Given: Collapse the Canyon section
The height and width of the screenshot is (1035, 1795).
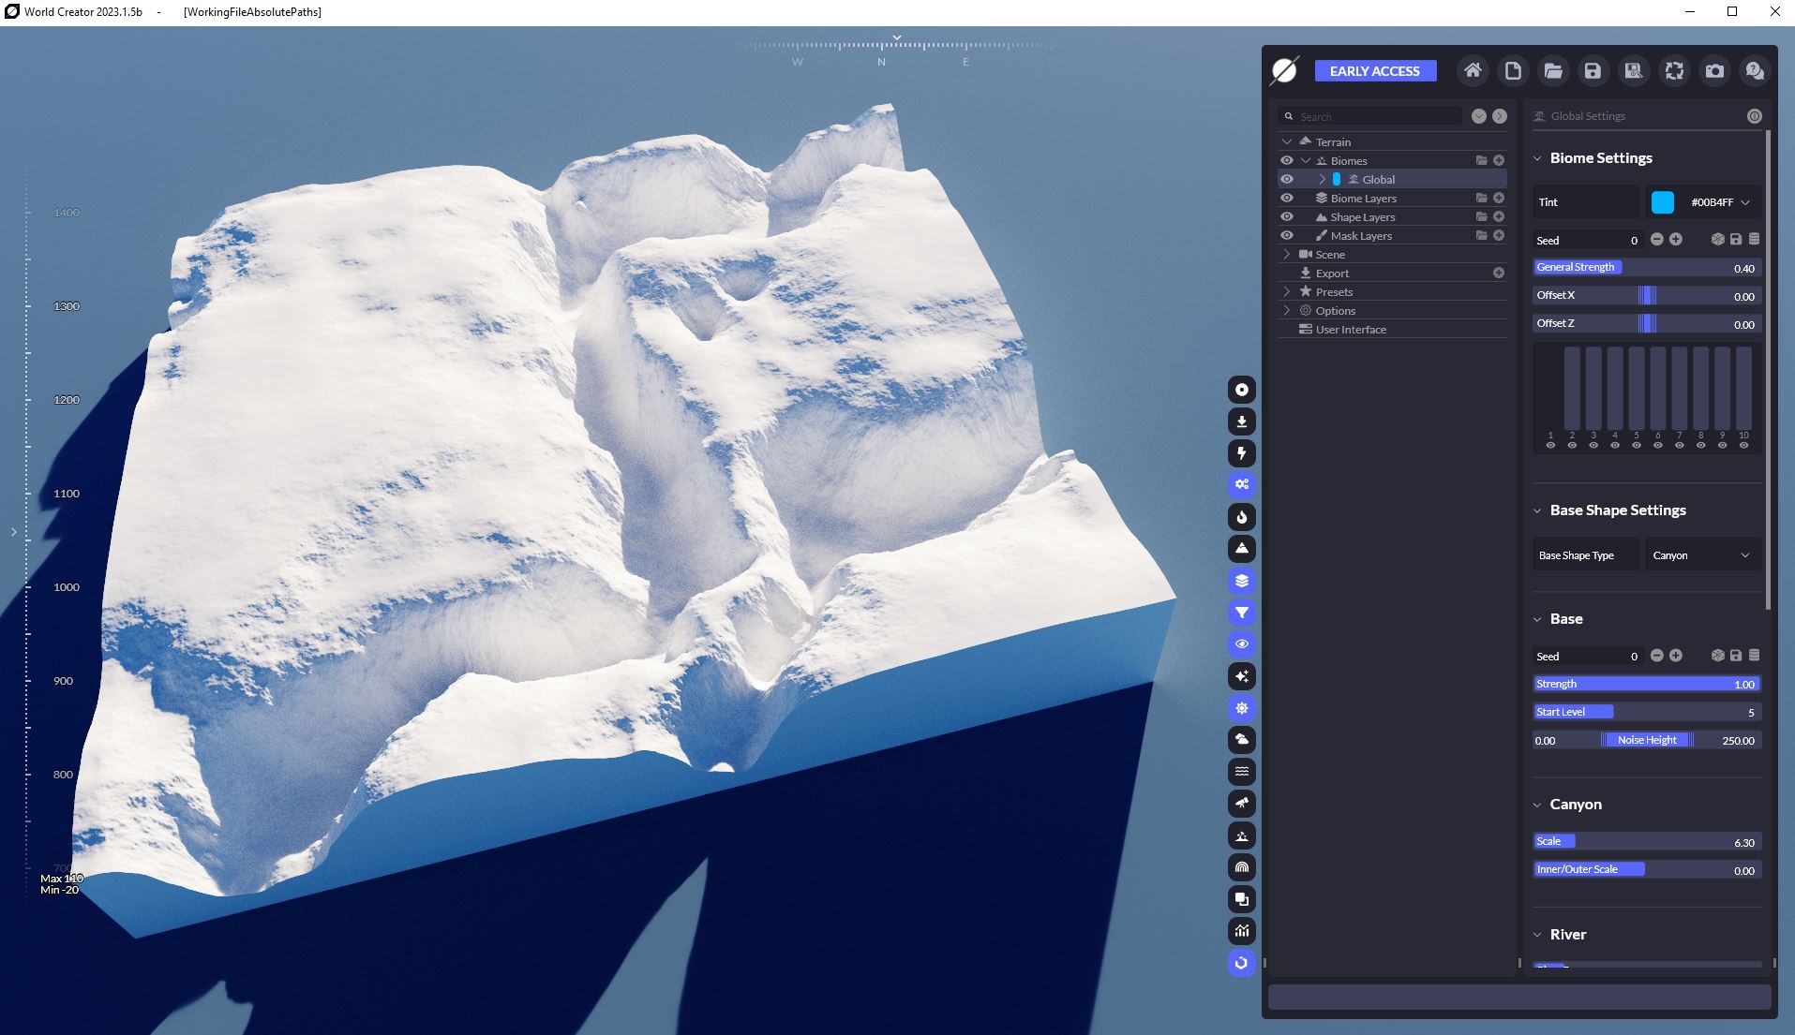Looking at the screenshot, I should click(x=1537, y=805).
